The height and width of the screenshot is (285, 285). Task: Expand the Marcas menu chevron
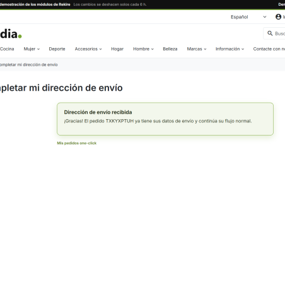(x=205, y=49)
